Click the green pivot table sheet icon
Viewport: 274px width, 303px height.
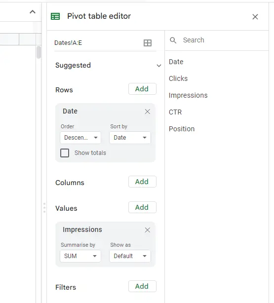point(55,16)
